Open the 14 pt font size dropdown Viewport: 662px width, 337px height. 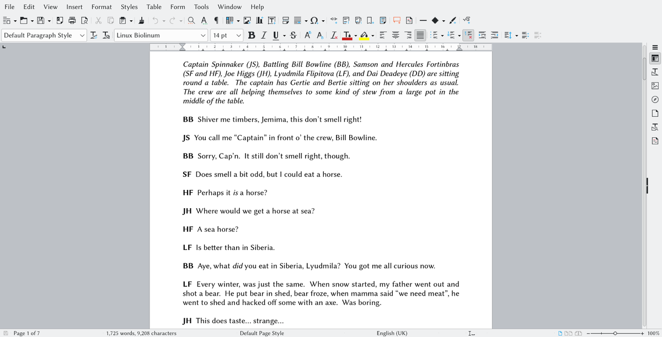(x=238, y=35)
